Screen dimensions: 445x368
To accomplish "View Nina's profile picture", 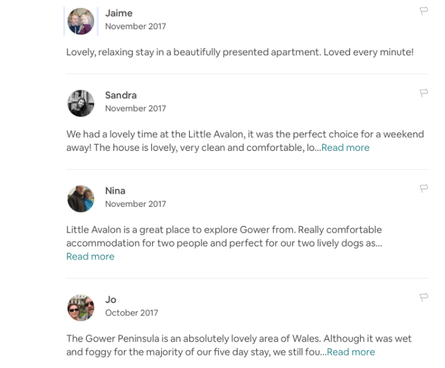I will coord(81,198).
